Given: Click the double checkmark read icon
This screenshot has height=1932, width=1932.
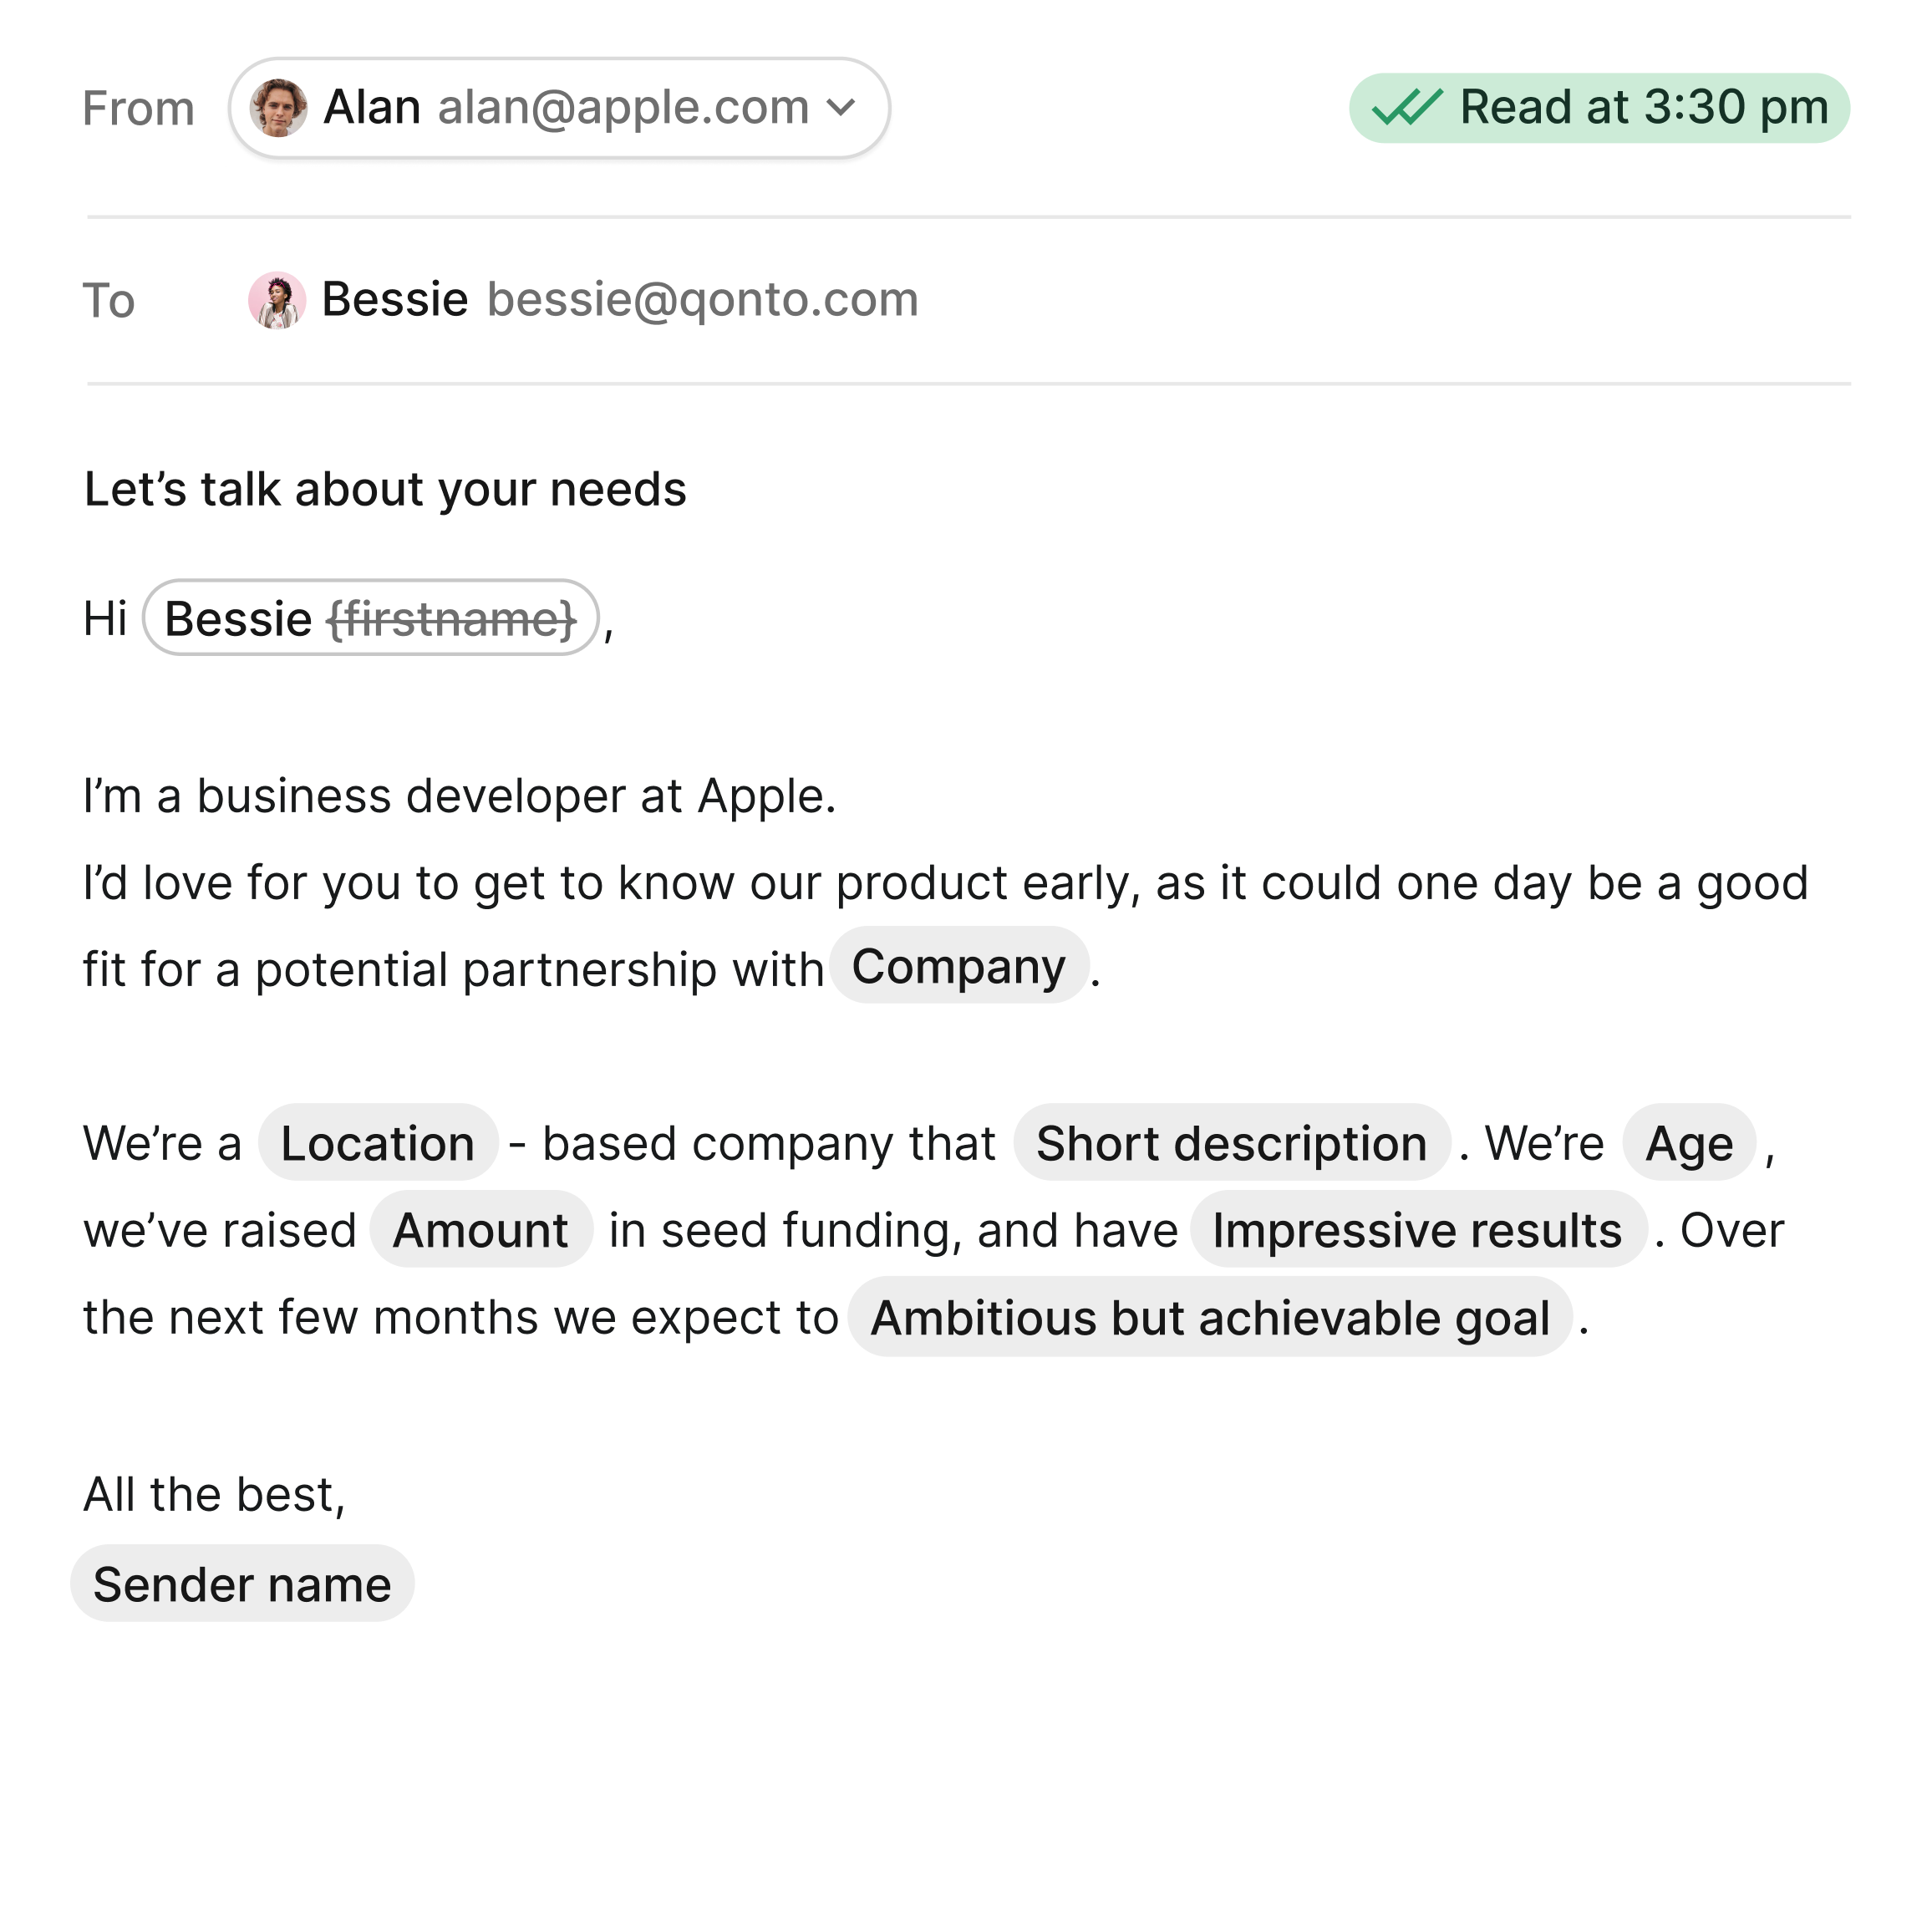Looking at the screenshot, I should 1406,108.
